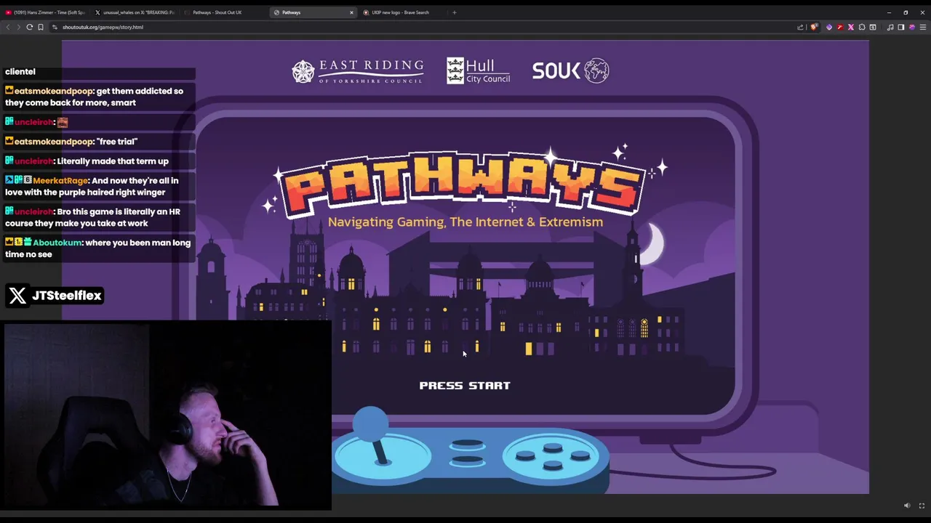Click Aboutokum's chat message
Image resolution: width=931 pixels, height=523 pixels.
click(x=98, y=248)
